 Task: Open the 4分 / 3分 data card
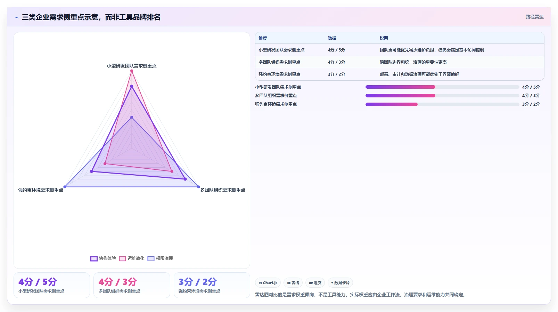(x=132, y=285)
